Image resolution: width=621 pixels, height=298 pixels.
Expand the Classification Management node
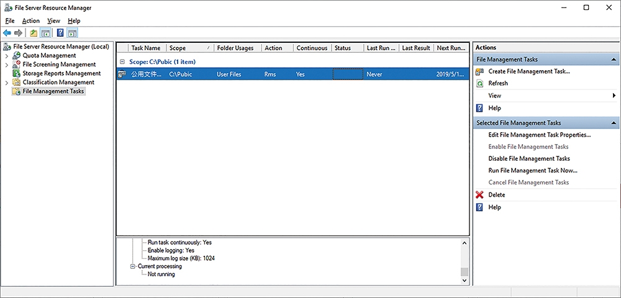pyautogui.click(x=7, y=83)
